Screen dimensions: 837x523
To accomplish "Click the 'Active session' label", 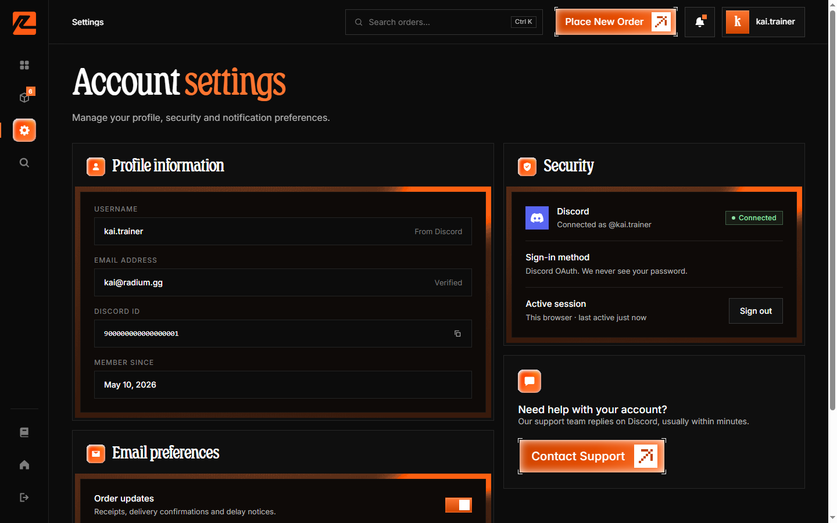I will tap(556, 304).
